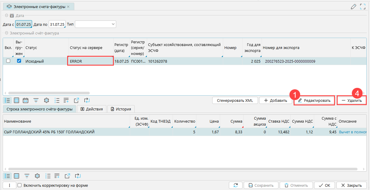The width and height of the screenshot is (370, 190).
Task: Open the Тип dropdown list
Action: point(113,24)
